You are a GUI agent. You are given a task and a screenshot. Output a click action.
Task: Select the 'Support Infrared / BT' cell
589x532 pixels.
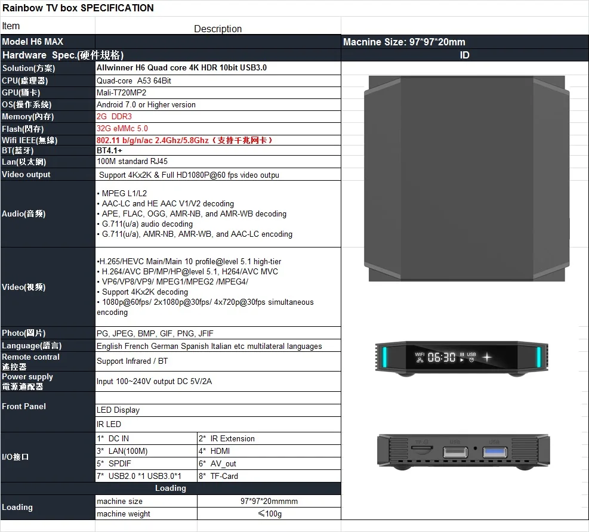[218, 361]
